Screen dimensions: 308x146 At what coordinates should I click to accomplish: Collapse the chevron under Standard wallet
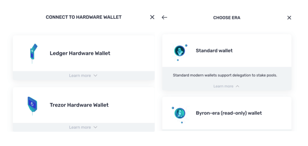pyautogui.click(x=238, y=86)
